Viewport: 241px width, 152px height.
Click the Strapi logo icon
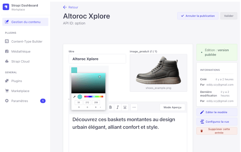point(6,7)
